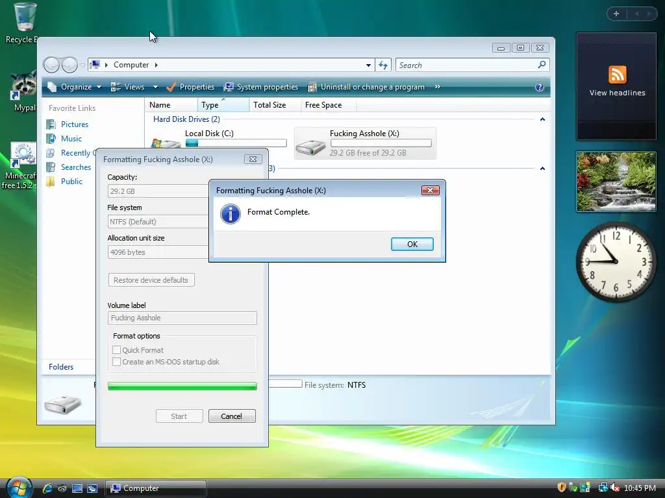
Task: Click the Explorer Back arrow button
Action: (51, 65)
